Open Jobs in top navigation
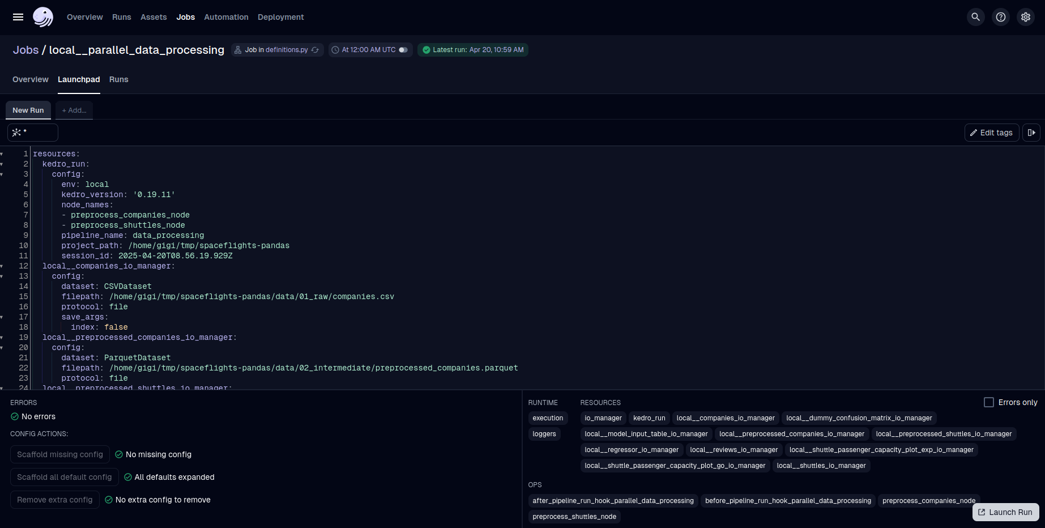 pos(186,17)
